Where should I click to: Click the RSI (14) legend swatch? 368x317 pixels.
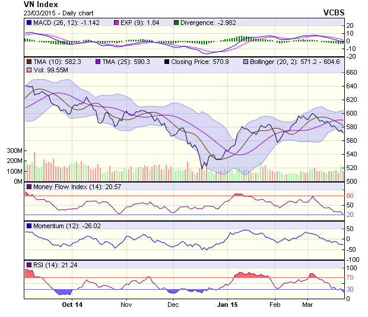(x=28, y=264)
